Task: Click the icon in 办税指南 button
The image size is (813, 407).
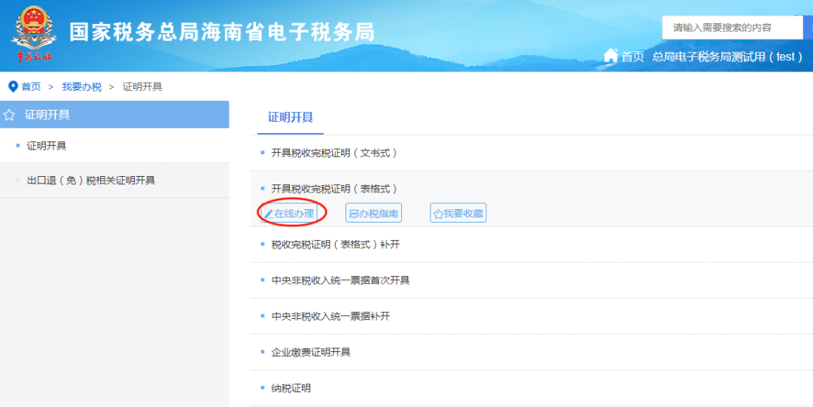Action: pos(354,214)
